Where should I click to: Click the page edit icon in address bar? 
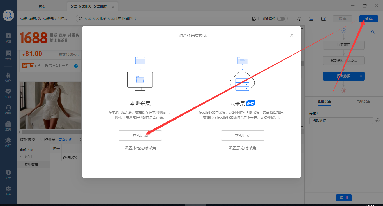[254, 19]
